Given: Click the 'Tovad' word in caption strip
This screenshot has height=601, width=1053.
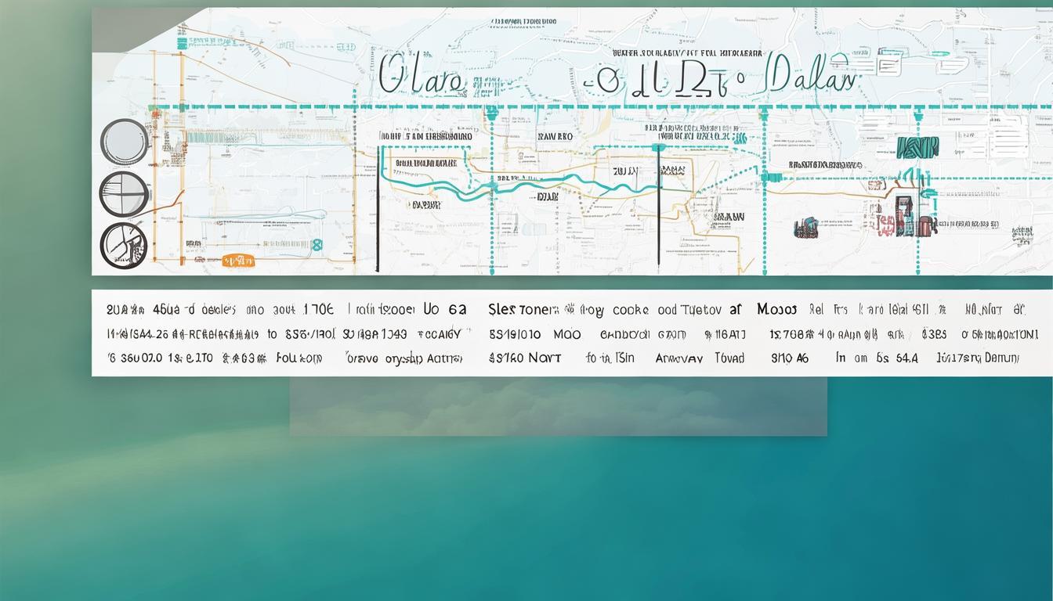Looking at the screenshot, I should [x=729, y=358].
